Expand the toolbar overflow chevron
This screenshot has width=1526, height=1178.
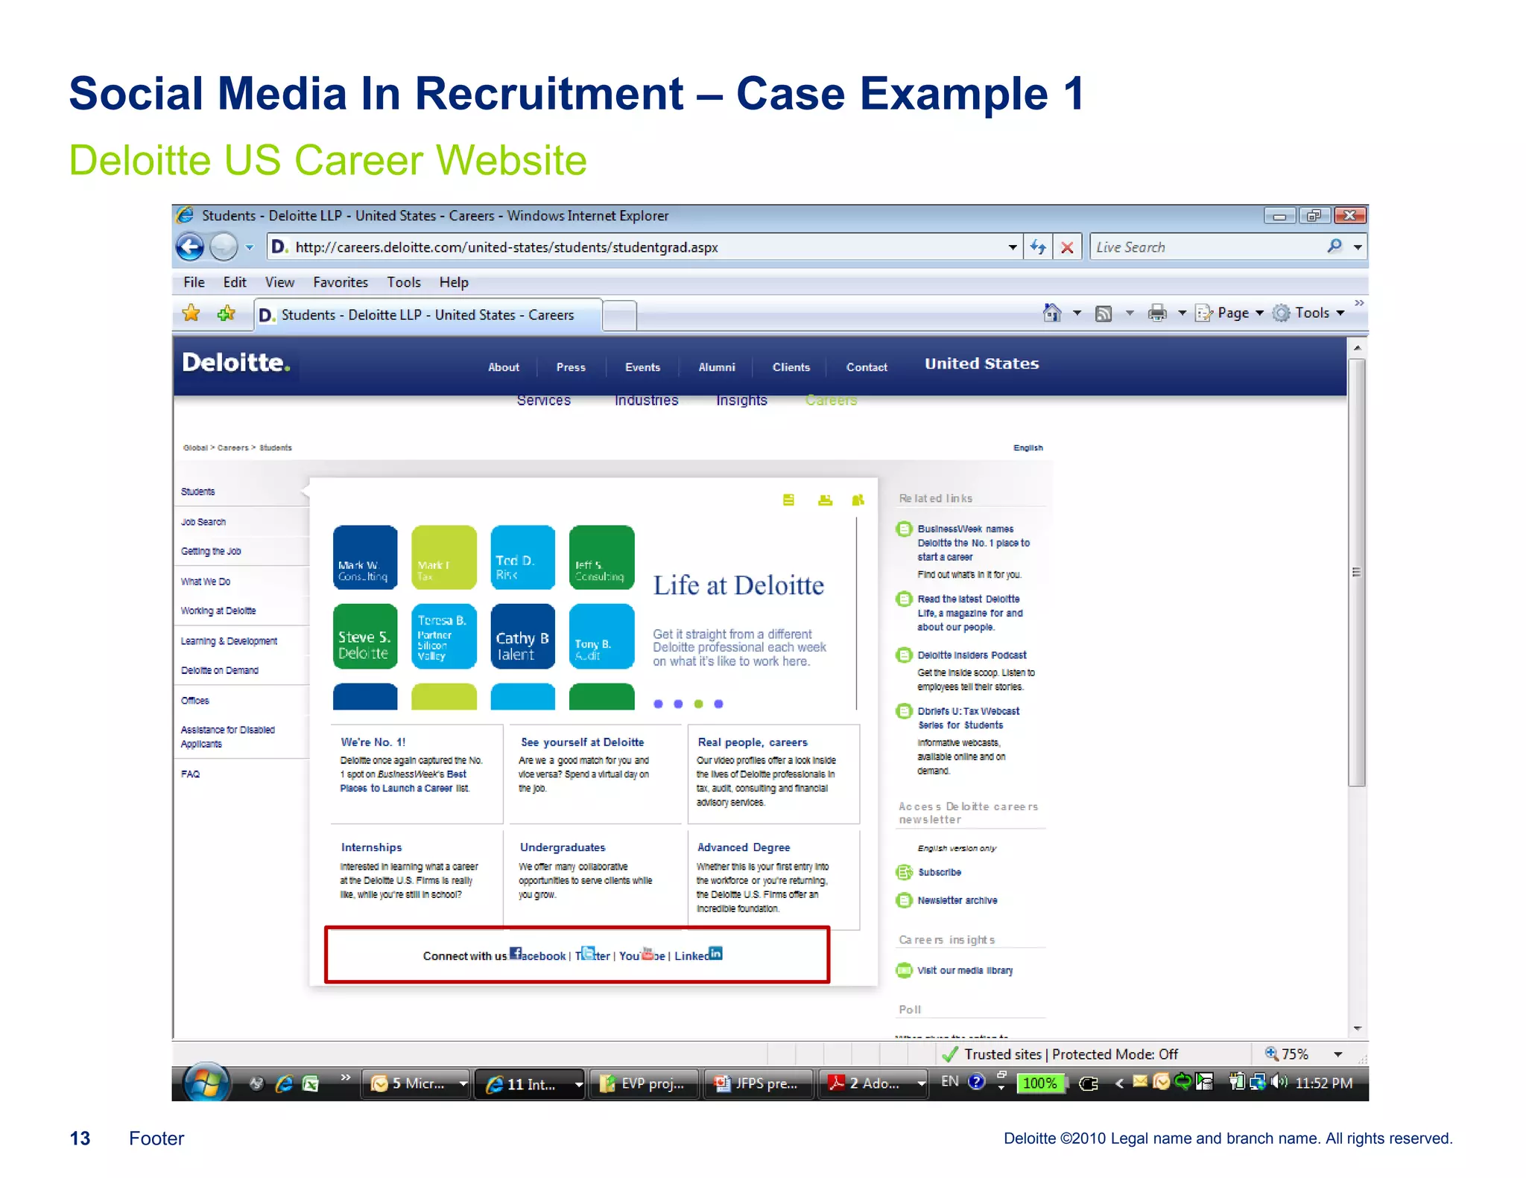pos(1359,302)
